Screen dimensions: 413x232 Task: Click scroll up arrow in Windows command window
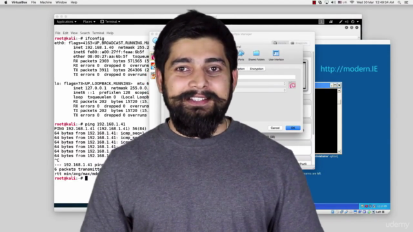(x=339, y=90)
